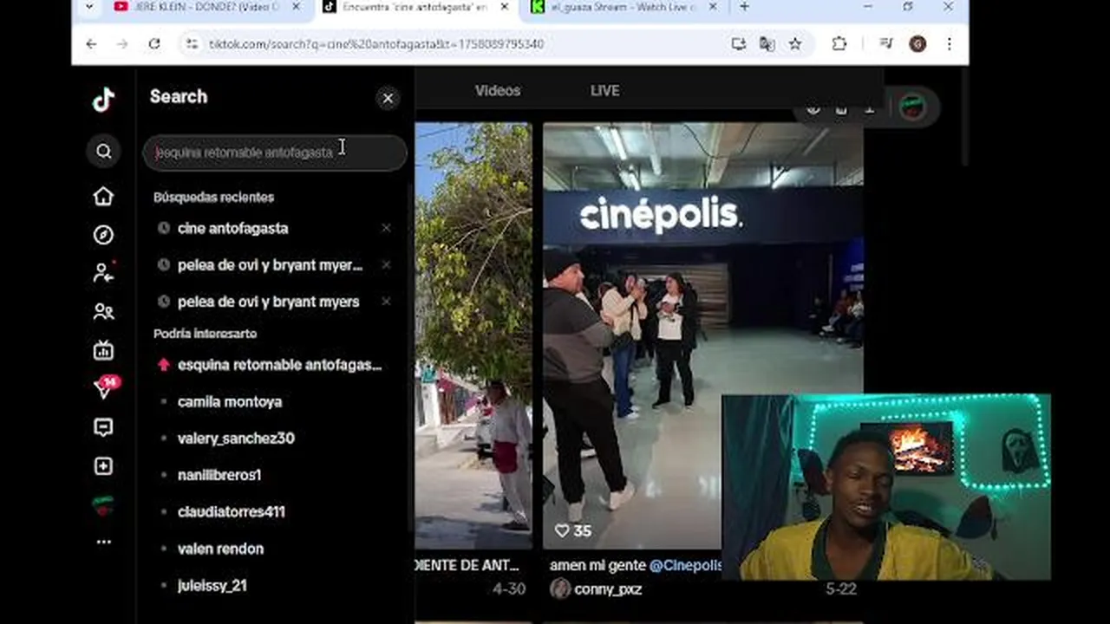Viewport: 1110px width, 624px height.
Task: Click the heart icon showing 35 likes
Action: point(562,530)
